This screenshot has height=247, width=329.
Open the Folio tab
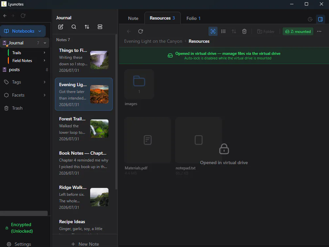193,18
